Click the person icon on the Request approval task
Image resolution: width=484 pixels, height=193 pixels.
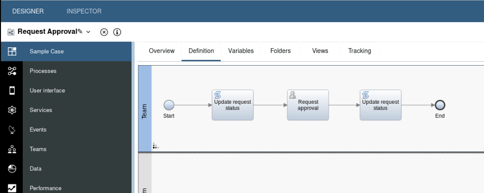293,95
